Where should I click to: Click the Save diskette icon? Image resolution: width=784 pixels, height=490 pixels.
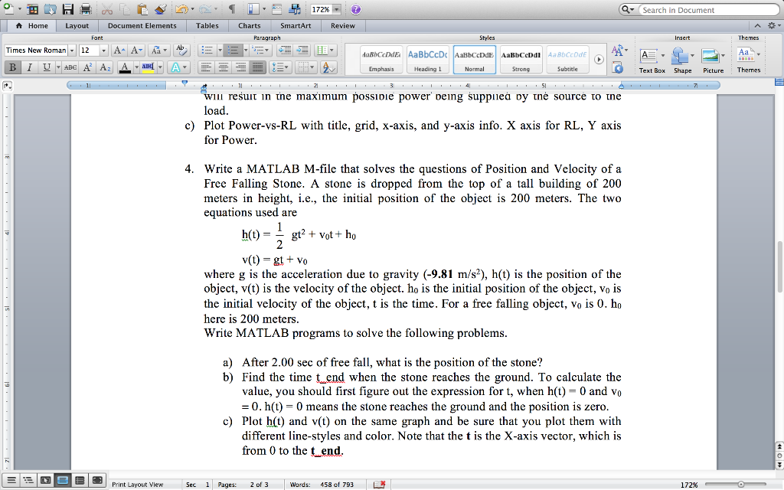[69, 9]
